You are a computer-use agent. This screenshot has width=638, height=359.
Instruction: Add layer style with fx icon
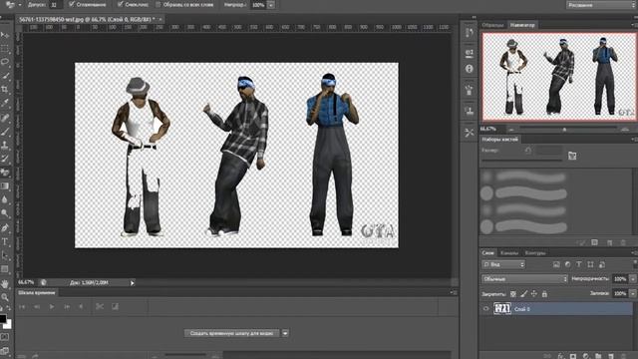tap(560, 356)
